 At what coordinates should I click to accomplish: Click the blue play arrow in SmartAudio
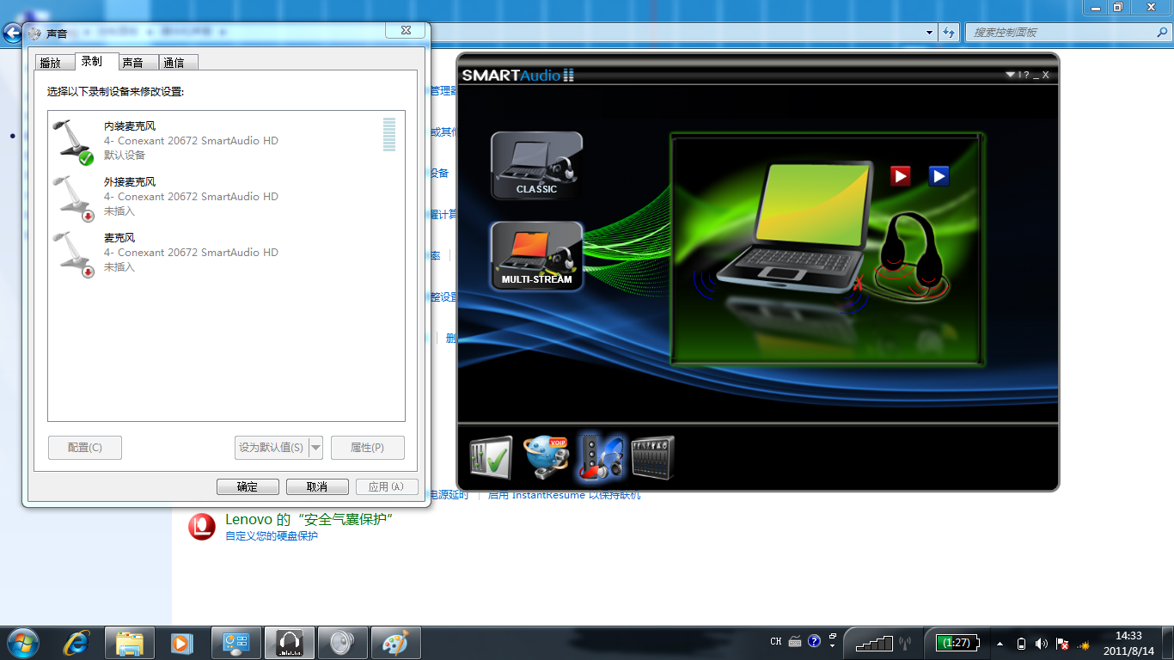tap(939, 176)
